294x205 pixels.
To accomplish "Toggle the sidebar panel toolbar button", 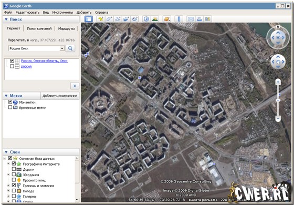I will [89, 19].
